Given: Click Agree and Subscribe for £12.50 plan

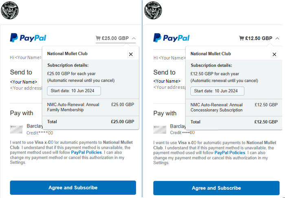Looking at the screenshot, I should (216, 188).
